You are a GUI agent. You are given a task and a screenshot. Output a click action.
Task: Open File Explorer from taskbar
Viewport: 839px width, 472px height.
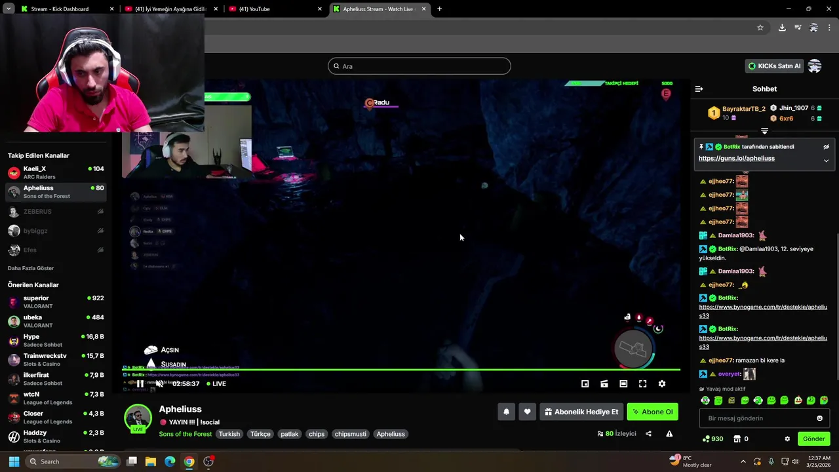(x=151, y=462)
